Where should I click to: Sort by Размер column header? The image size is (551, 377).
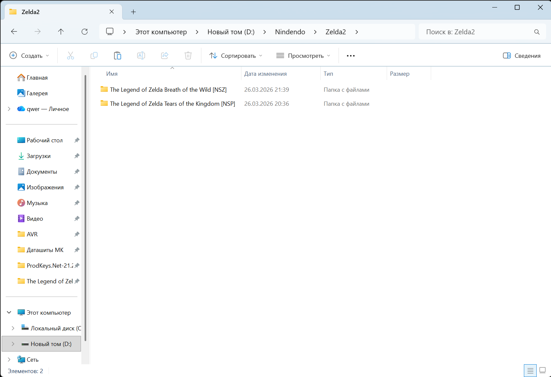click(x=399, y=74)
